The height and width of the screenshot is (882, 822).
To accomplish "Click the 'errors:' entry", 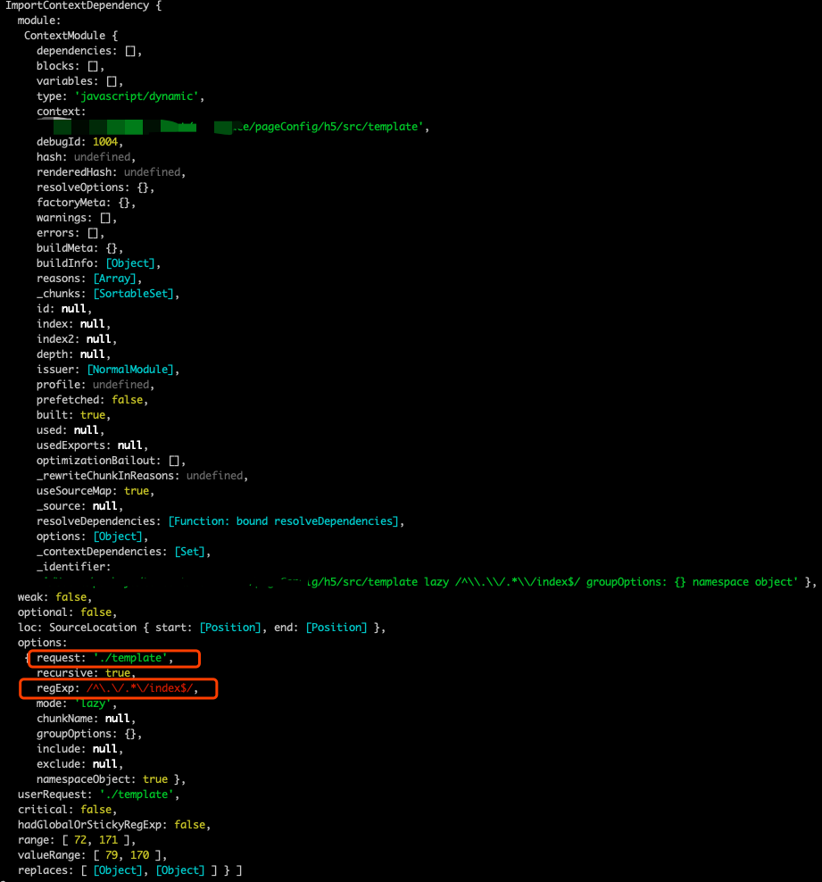I will point(71,233).
